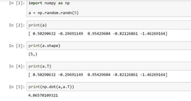Select the print(a.shape) code cell
This screenshot has height=101, width=191.
[109, 46]
